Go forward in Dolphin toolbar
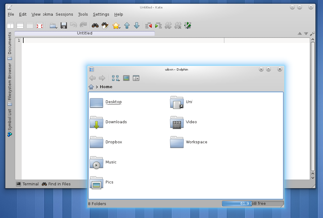The width and height of the screenshot is (323, 218). click(102, 78)
